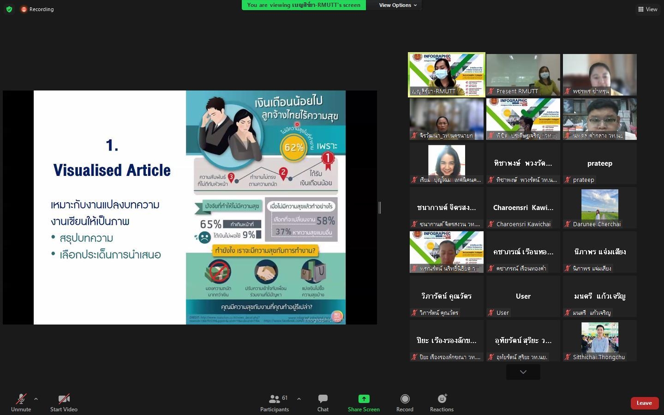Expand the arrow next to Participants
664x415 pixels.
[x=299, y=399]
